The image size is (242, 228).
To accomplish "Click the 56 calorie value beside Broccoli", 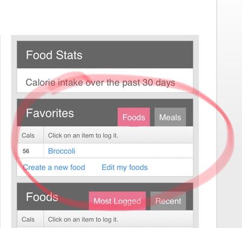I will (26, 151).
